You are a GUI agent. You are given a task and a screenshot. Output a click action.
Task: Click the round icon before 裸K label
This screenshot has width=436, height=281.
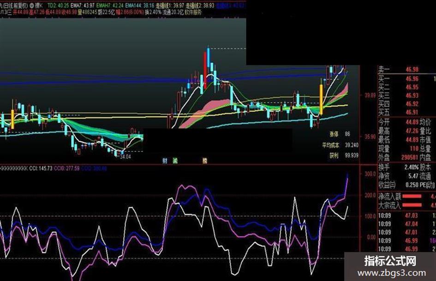click(32, 5)
